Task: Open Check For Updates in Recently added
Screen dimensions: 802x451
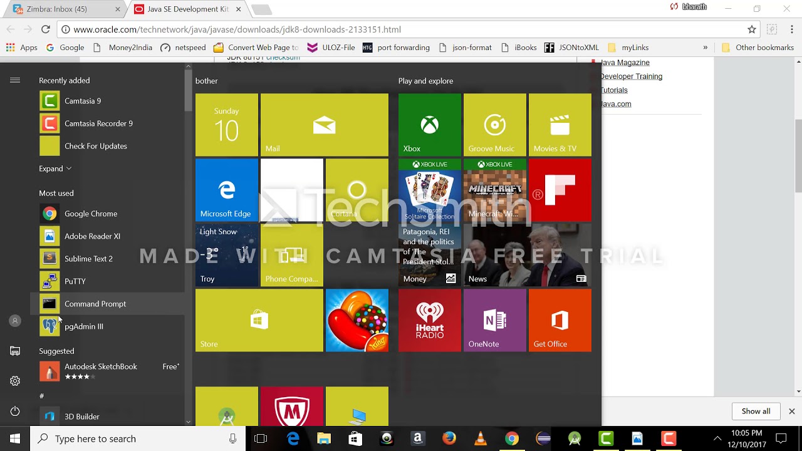Action: coord(107,146)
